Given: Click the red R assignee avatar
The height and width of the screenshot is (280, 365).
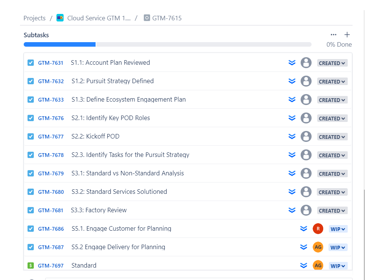Looking at the screenshot, I should (318, 228).
